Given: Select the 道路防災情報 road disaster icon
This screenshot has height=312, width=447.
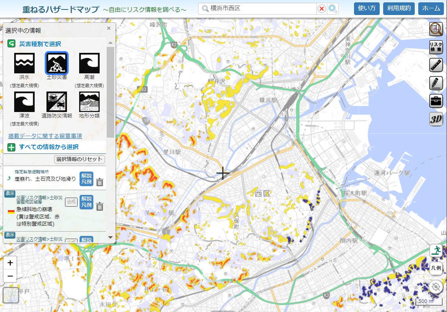Looking at the screenshot, I should click(57, 102).
